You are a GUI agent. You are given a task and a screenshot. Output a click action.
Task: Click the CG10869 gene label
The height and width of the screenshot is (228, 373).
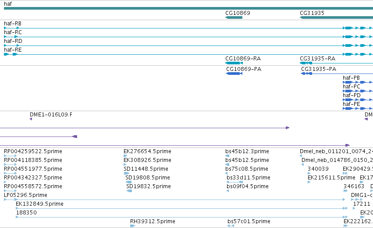pos(238,13)
